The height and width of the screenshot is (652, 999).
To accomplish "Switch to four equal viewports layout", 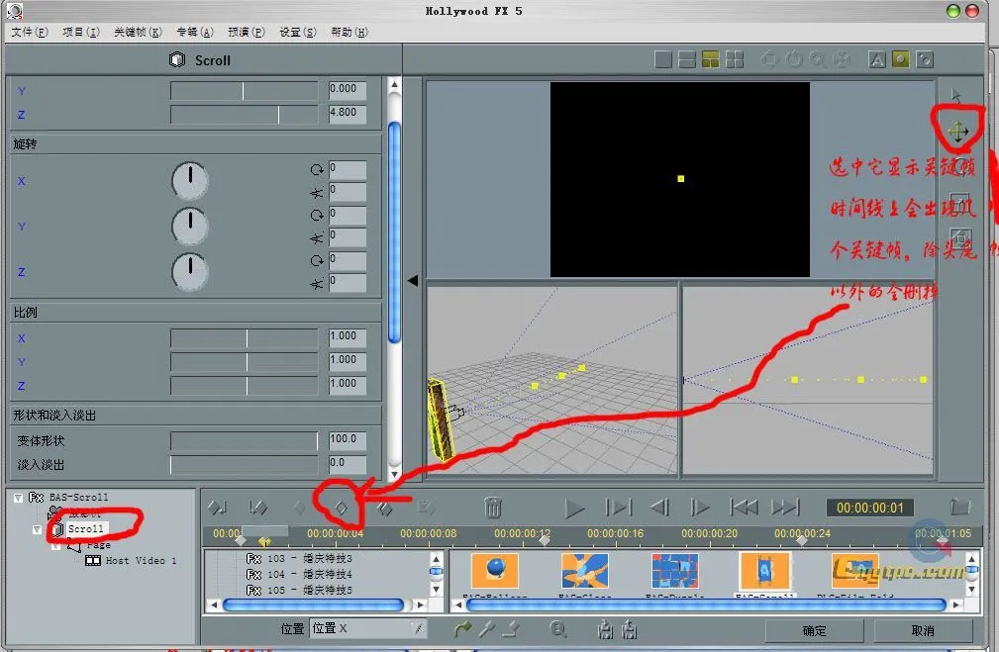I will pos(734,60).
